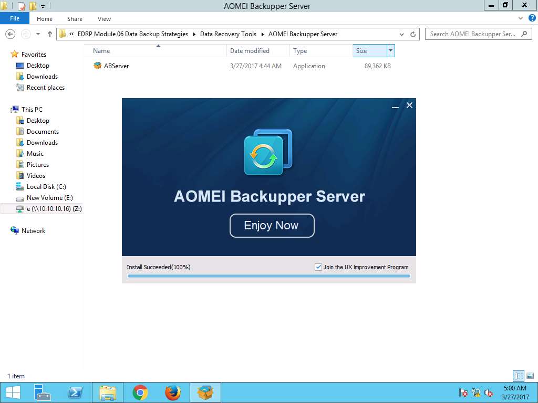This screenshot has height=403, width=538.
Task: Click EDRP Module 06 Data Backup Strategies breadcrumb
Action: pos(133,34)
